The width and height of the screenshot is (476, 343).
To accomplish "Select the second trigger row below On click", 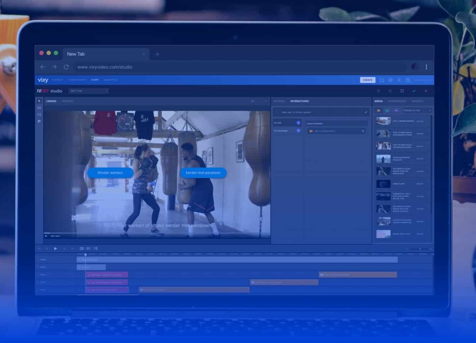I will pyautogui.click(x=287, y=131).
